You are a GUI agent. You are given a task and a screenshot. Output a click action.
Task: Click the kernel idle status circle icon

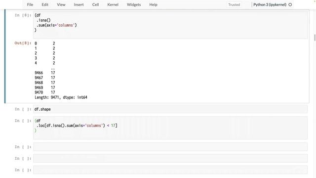coord(290,4)
